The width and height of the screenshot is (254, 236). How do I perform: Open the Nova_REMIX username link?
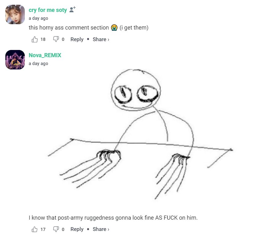45,55
